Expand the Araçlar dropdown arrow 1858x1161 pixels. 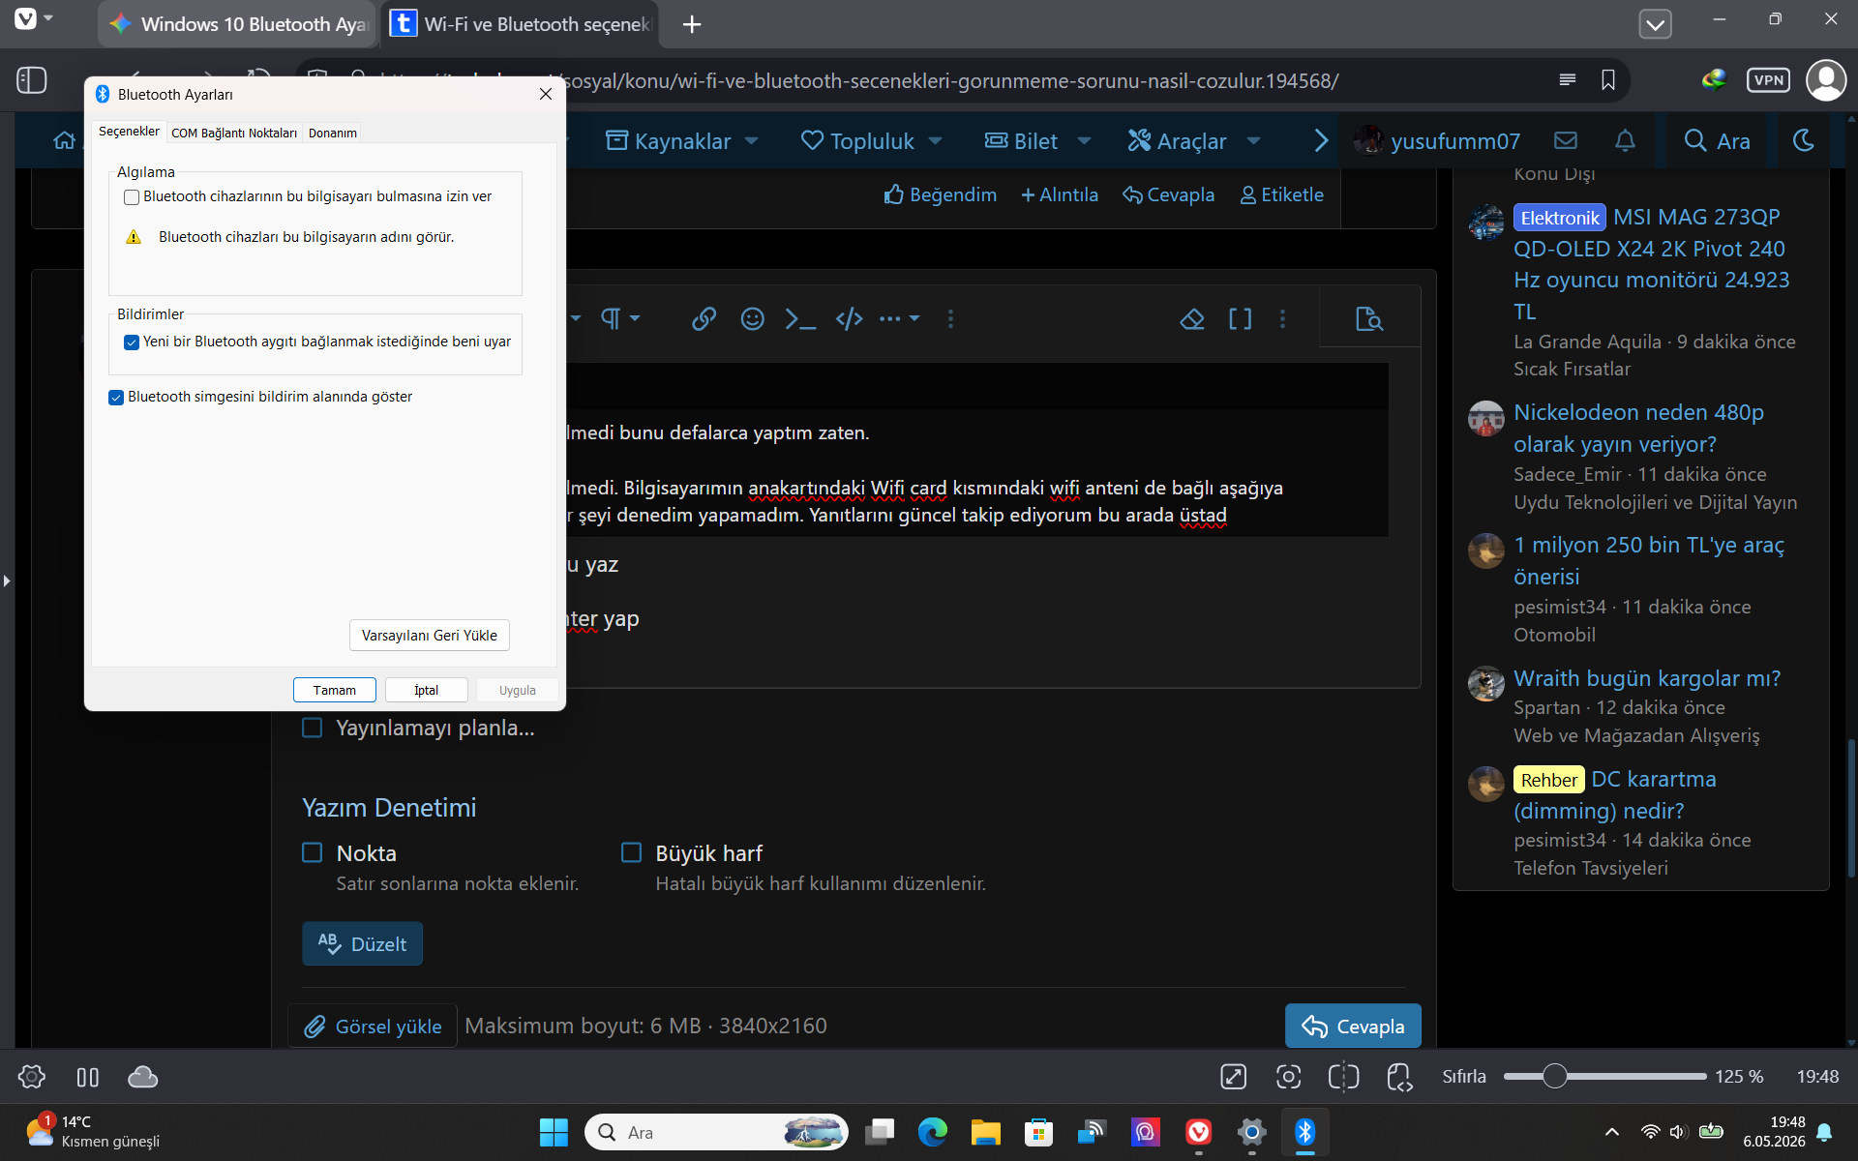point(1254,141)
